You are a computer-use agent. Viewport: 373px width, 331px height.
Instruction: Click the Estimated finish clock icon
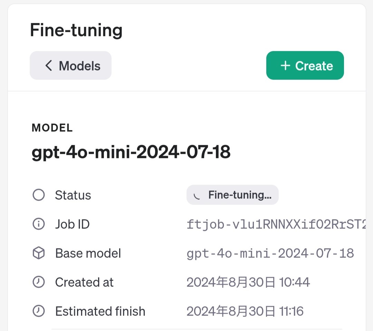click(x=38, y=311)
